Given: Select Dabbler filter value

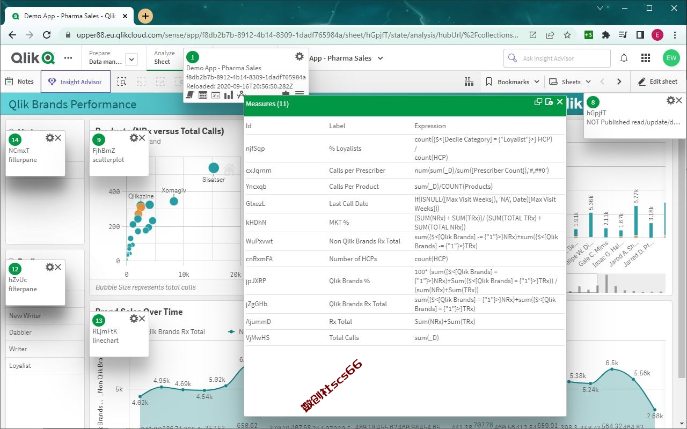Looking at the screenshot, I should click(x=45, y=332).
